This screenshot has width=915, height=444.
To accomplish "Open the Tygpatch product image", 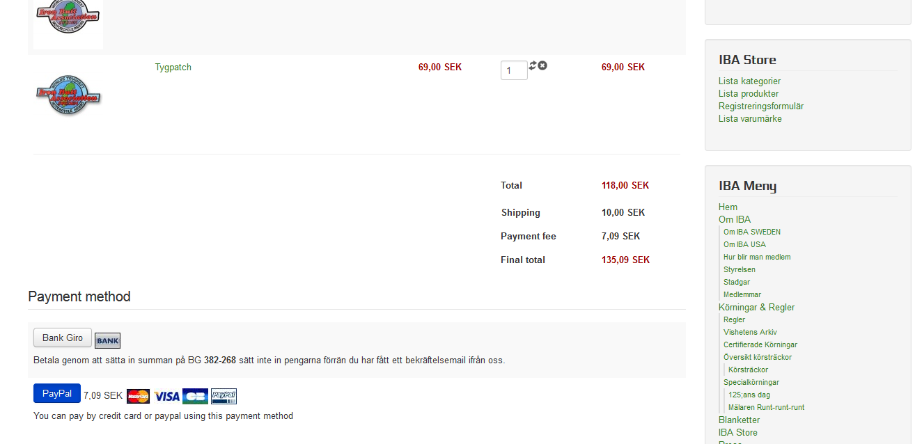I will point(68,96).
